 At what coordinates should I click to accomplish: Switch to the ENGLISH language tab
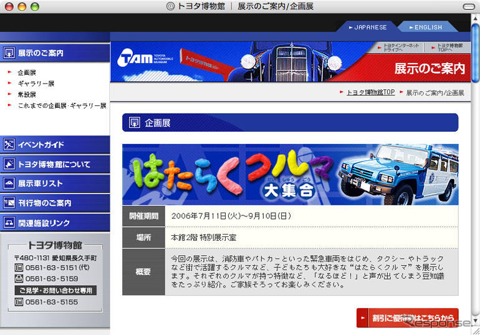tap(428, 27)
